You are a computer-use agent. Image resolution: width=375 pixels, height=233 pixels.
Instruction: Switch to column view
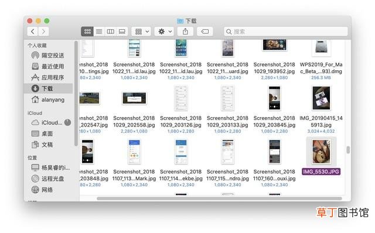(111, 31)
